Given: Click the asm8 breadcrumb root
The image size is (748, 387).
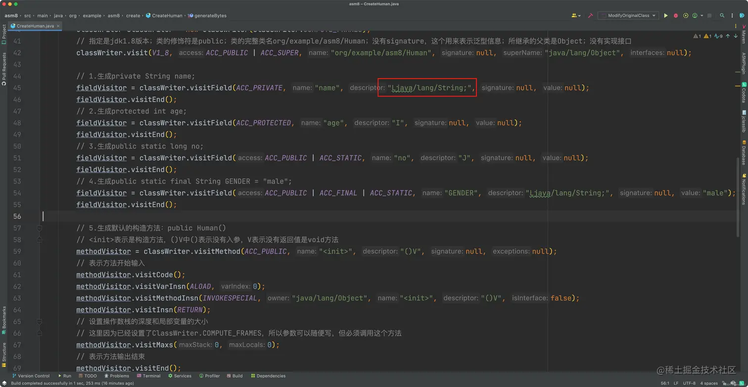Looking at the screenshot, I should point(11,16).
